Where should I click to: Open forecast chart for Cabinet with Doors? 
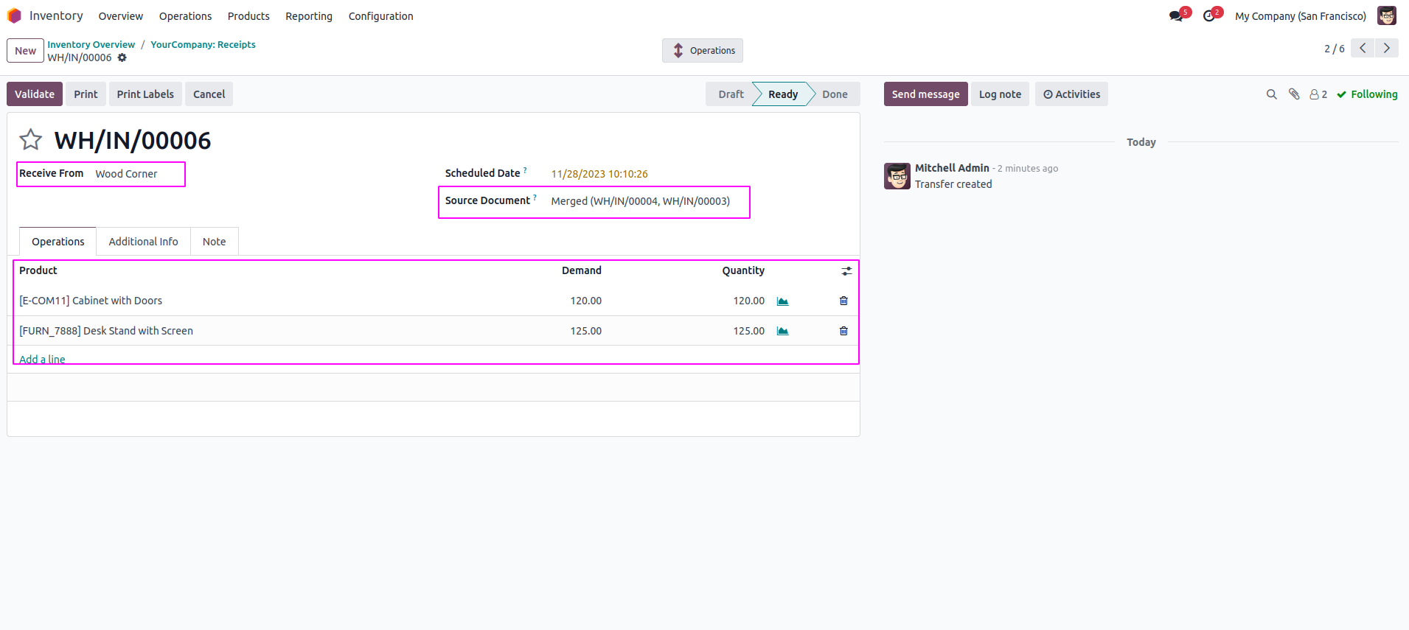click(782, 301)
